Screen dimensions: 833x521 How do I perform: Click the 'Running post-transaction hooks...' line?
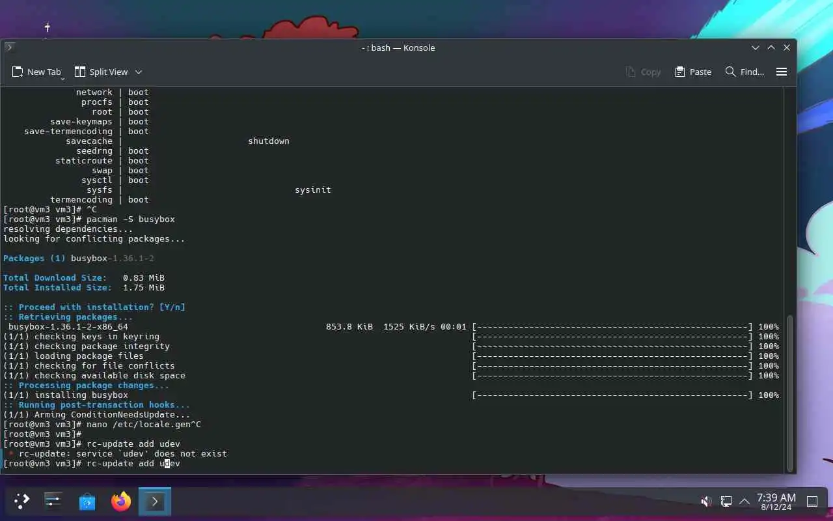click(97, 404)
